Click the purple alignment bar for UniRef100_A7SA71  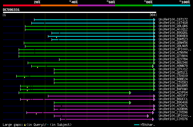(104, 106)
